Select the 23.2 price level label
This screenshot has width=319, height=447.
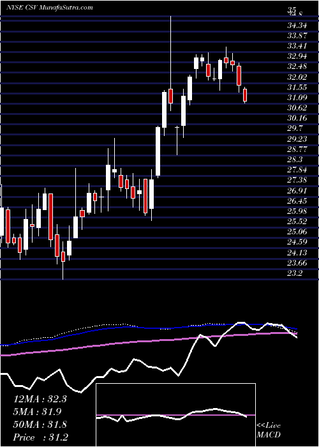pyautogui.click(x=295, y=273)
